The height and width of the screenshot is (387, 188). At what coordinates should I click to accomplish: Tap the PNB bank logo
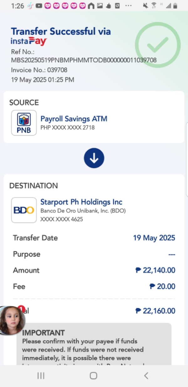pyautogui.click(x=24, y=123)
